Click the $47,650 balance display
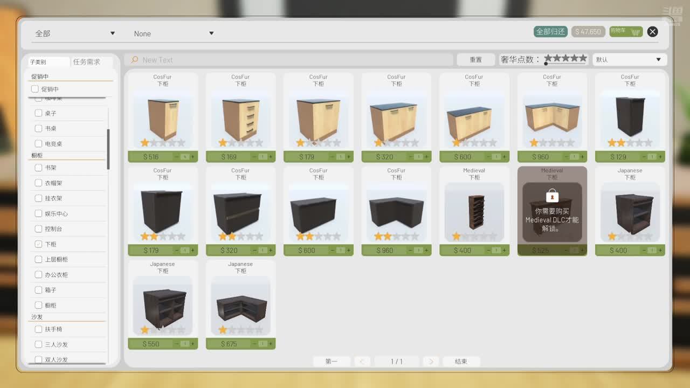690x388 pixels. 588,32
